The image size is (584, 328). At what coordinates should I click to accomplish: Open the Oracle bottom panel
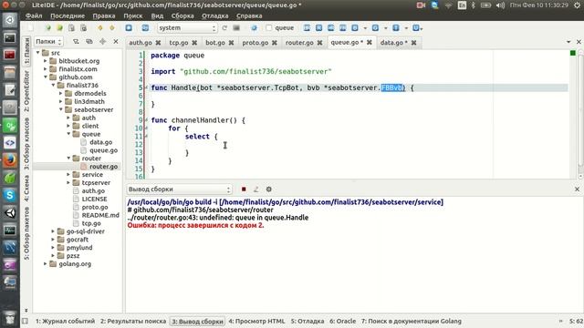coord(343,321)
